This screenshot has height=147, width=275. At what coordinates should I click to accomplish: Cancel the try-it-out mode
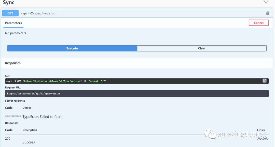pyautogui.click(x=258, y=23)
